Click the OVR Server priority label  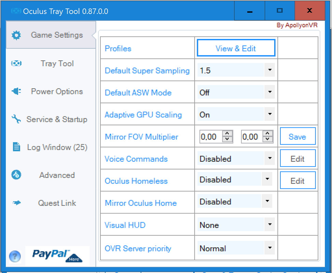[x=138, y=248]
